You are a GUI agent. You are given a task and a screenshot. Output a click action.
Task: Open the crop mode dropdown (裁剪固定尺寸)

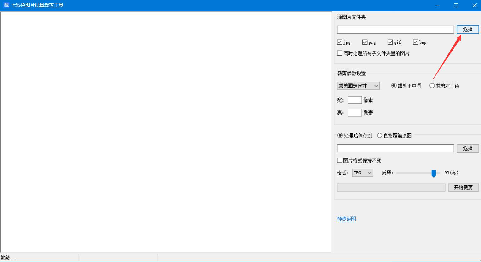[358, 86]
